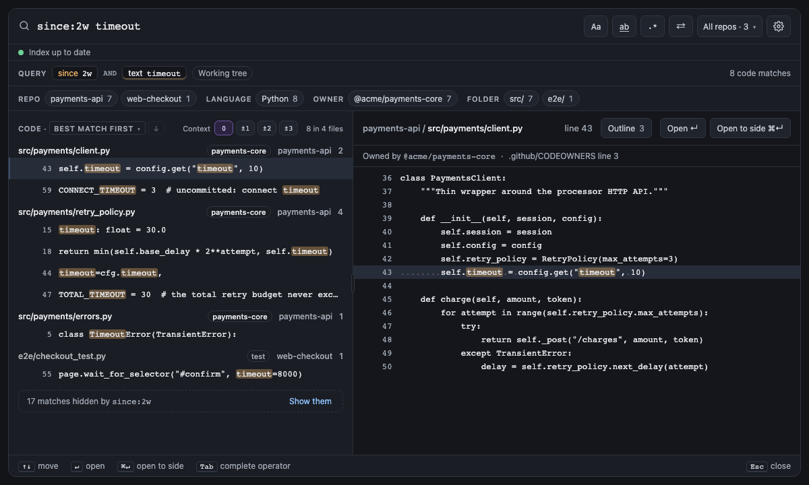Screen dimensions: 809x485
Task: Click the .github/CODEOWNERS line 3 link
Action: [564, 156]
